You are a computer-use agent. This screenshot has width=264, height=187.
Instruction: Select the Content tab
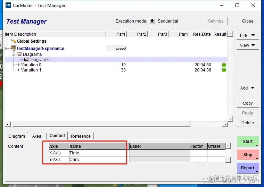[x=57, y=136]
